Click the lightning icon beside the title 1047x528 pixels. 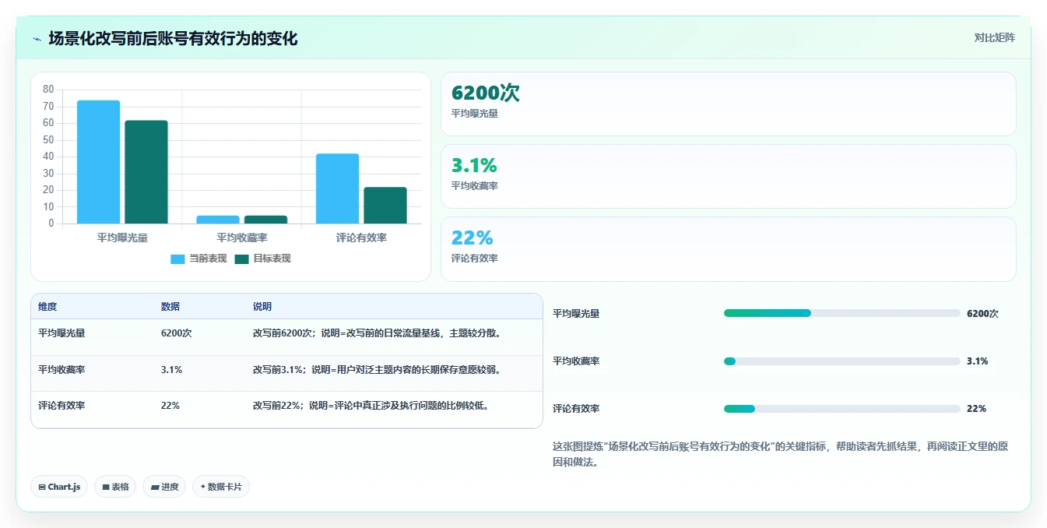(37, 39)
